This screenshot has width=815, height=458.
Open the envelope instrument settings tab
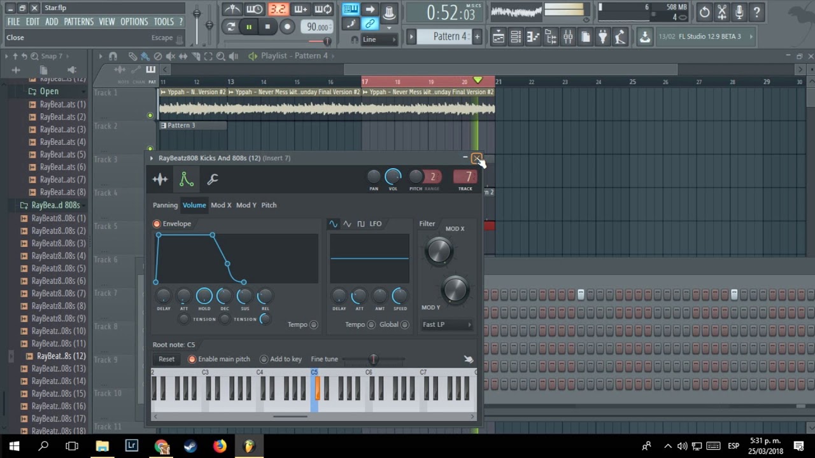(x=187, y=180)
